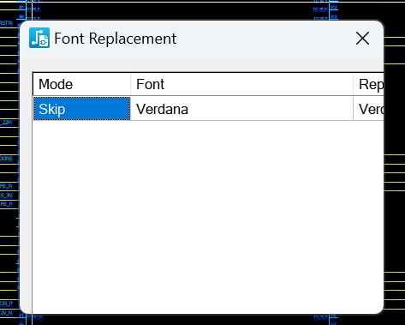Select the FB_N net label in schematic
The image size is (405, 325).
click(x=6, y=186)
